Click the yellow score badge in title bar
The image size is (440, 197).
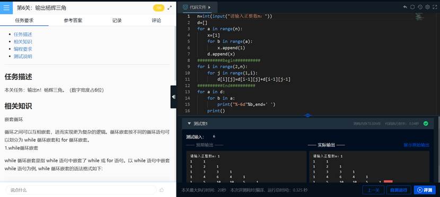pos(159,8)
